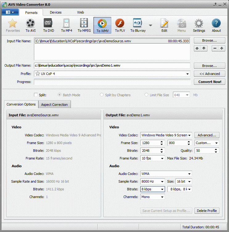This screenshot has width=229, height=232.
Task: Decrease frame height 800 with down arrow
Action: pyautogui.click(x=189, y=144)
